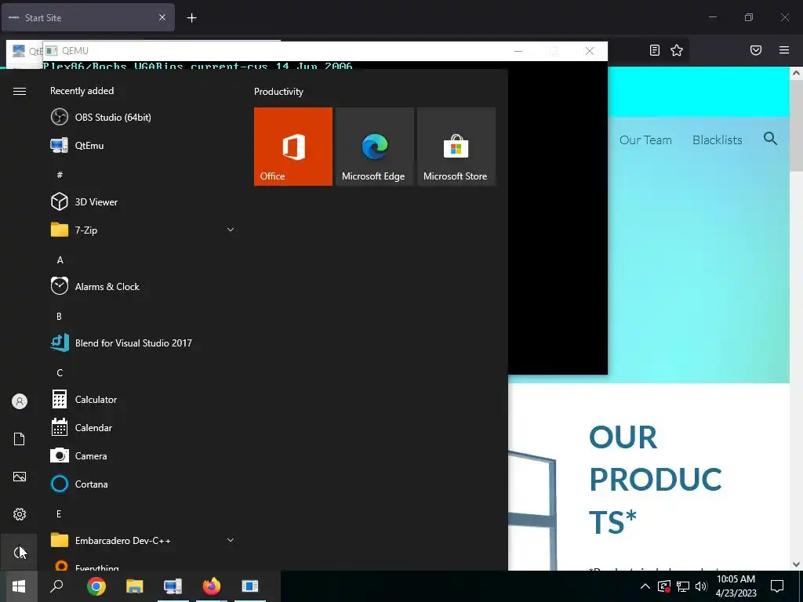Open 3D Viewer app
803x602 pixels.
pyautogui.click(x=143, y=201)
